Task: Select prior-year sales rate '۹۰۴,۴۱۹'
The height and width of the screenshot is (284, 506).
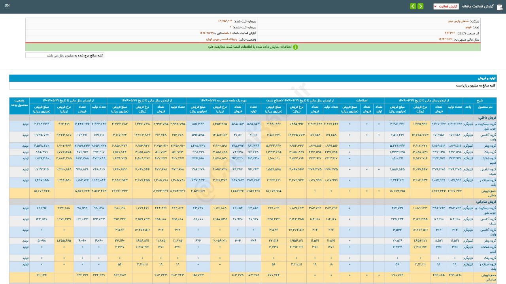Action: (x=64, y=124)
